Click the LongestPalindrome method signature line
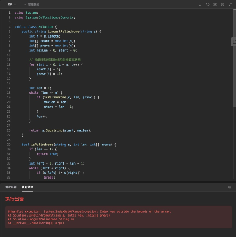Image resolution: width=236 pixels, height=237 pixels. [x=61, y=32]
